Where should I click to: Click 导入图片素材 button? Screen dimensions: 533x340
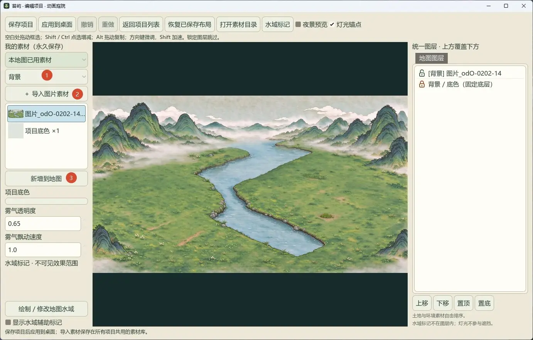[x=46, y=94]
